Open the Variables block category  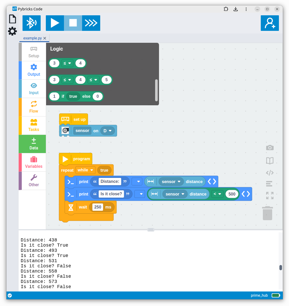34,162
